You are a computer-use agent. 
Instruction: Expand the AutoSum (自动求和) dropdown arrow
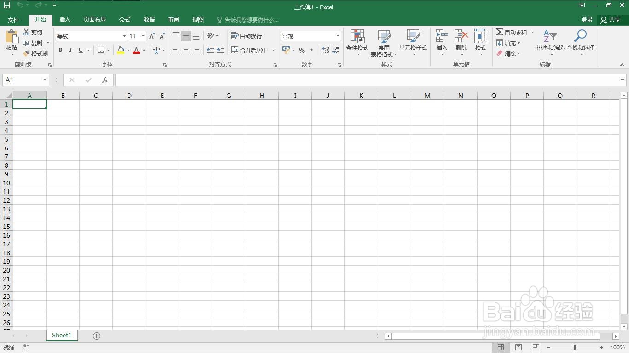532,32
